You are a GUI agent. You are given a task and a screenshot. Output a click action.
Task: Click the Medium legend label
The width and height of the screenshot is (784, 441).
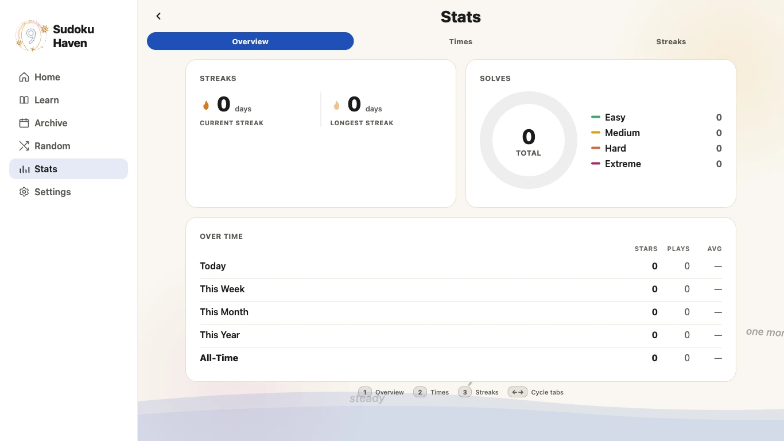622,133
